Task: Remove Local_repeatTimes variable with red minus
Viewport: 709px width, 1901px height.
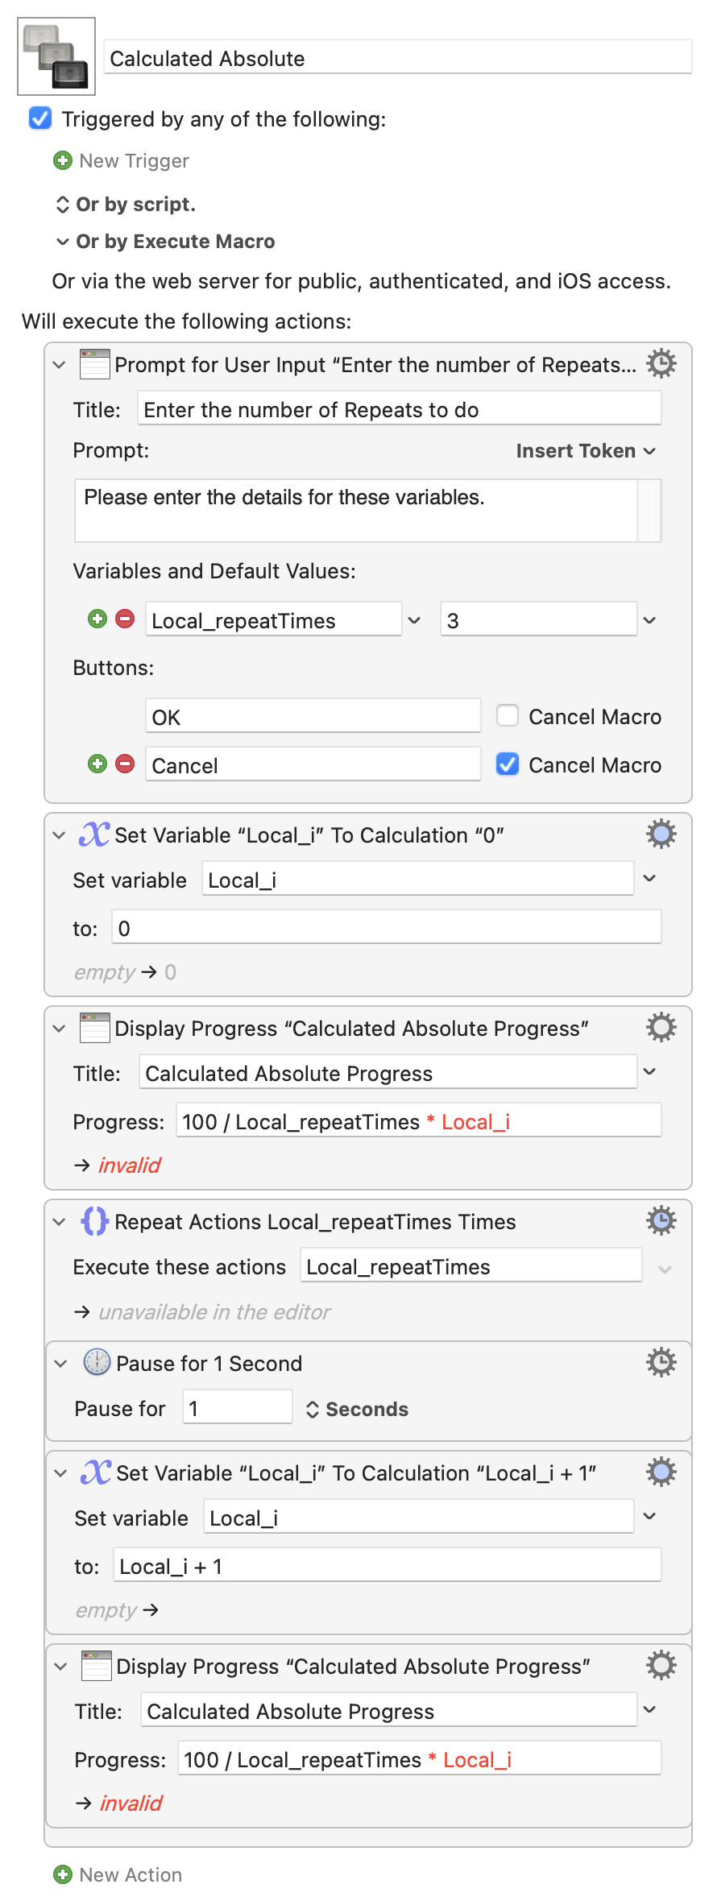Action: click(x=125, y=619)
